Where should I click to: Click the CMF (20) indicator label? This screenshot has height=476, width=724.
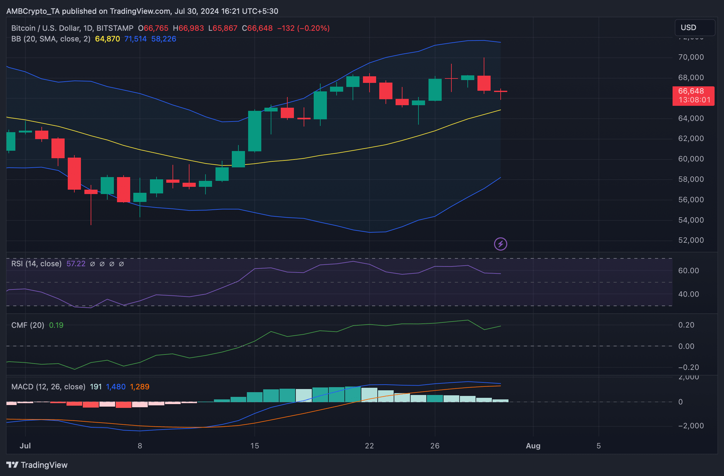[x=28, y=325]
